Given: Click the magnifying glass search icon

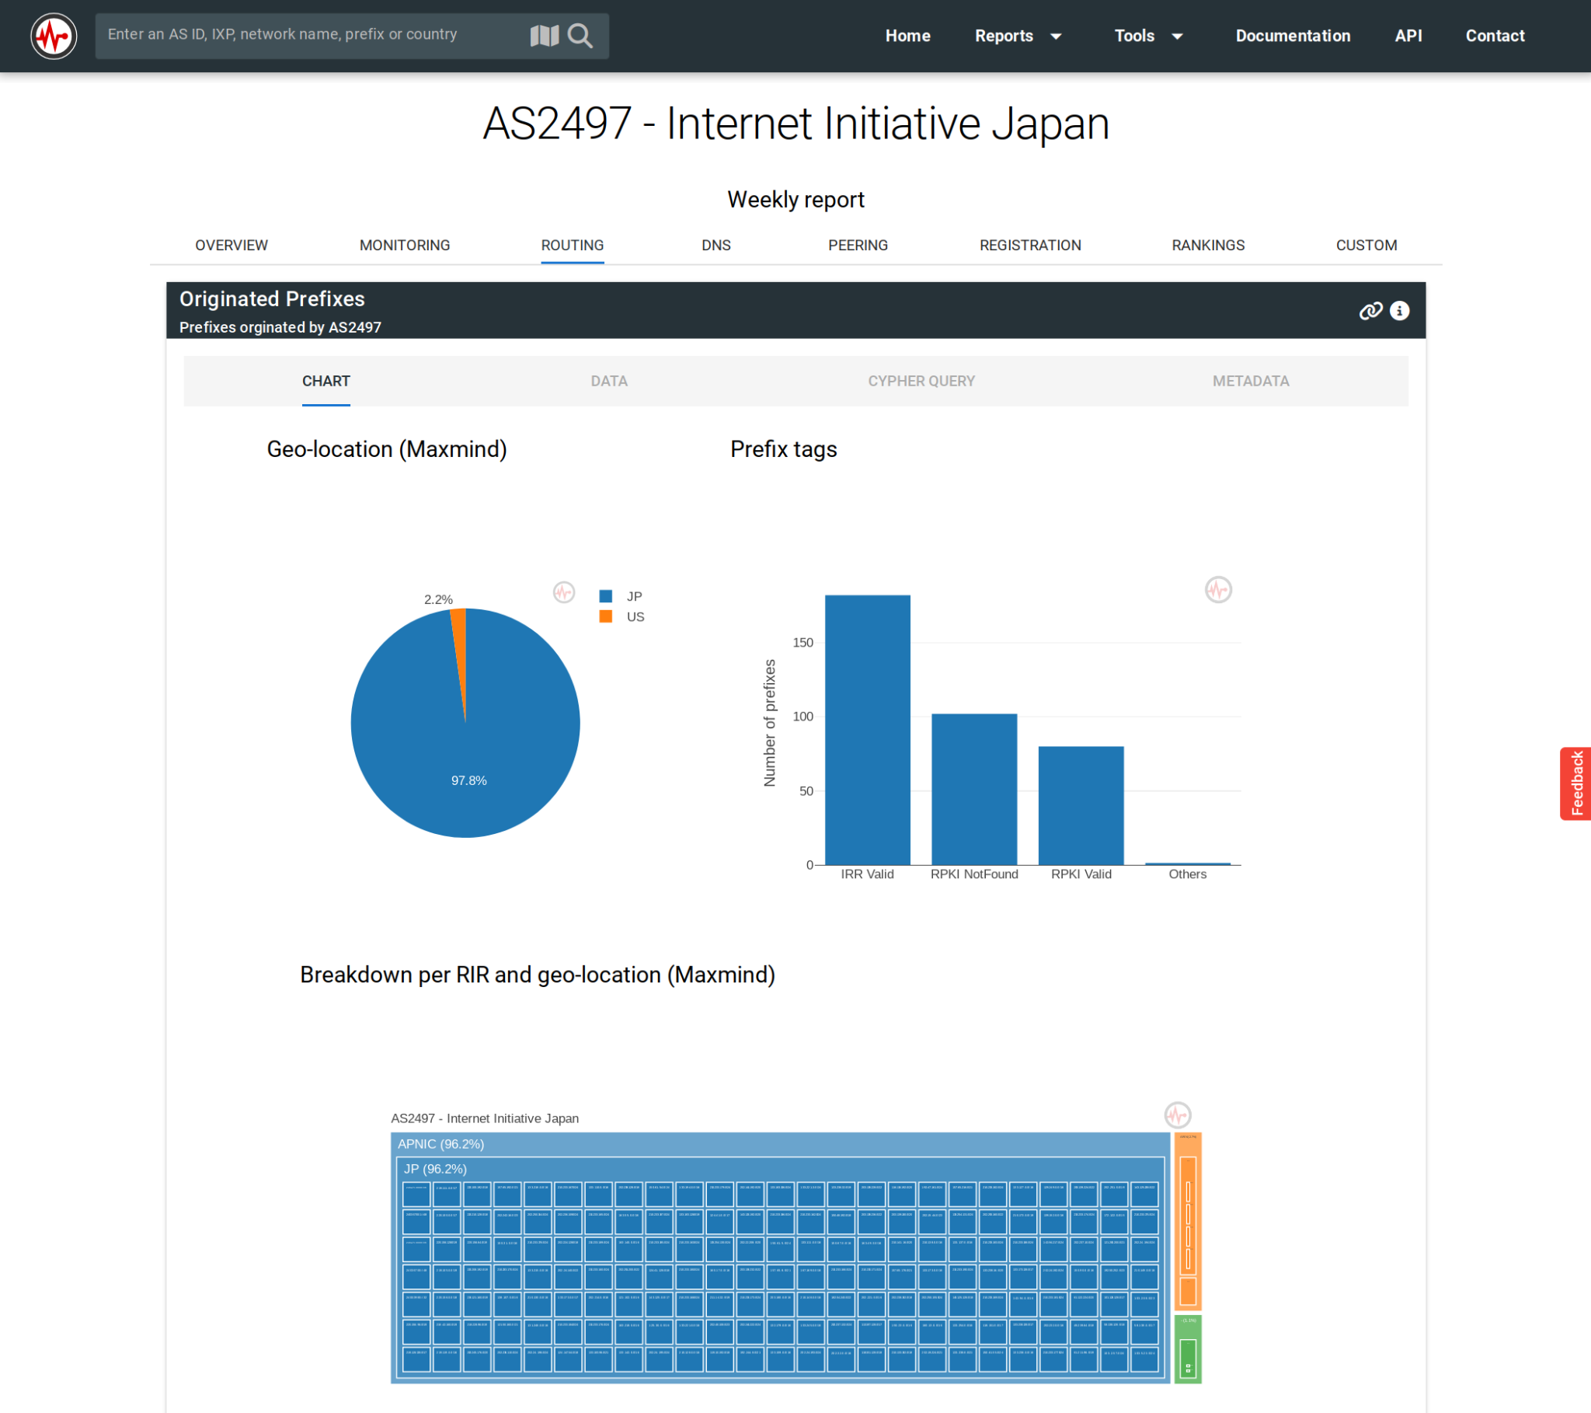Looking at the screenshot, I should pos(580,36).
